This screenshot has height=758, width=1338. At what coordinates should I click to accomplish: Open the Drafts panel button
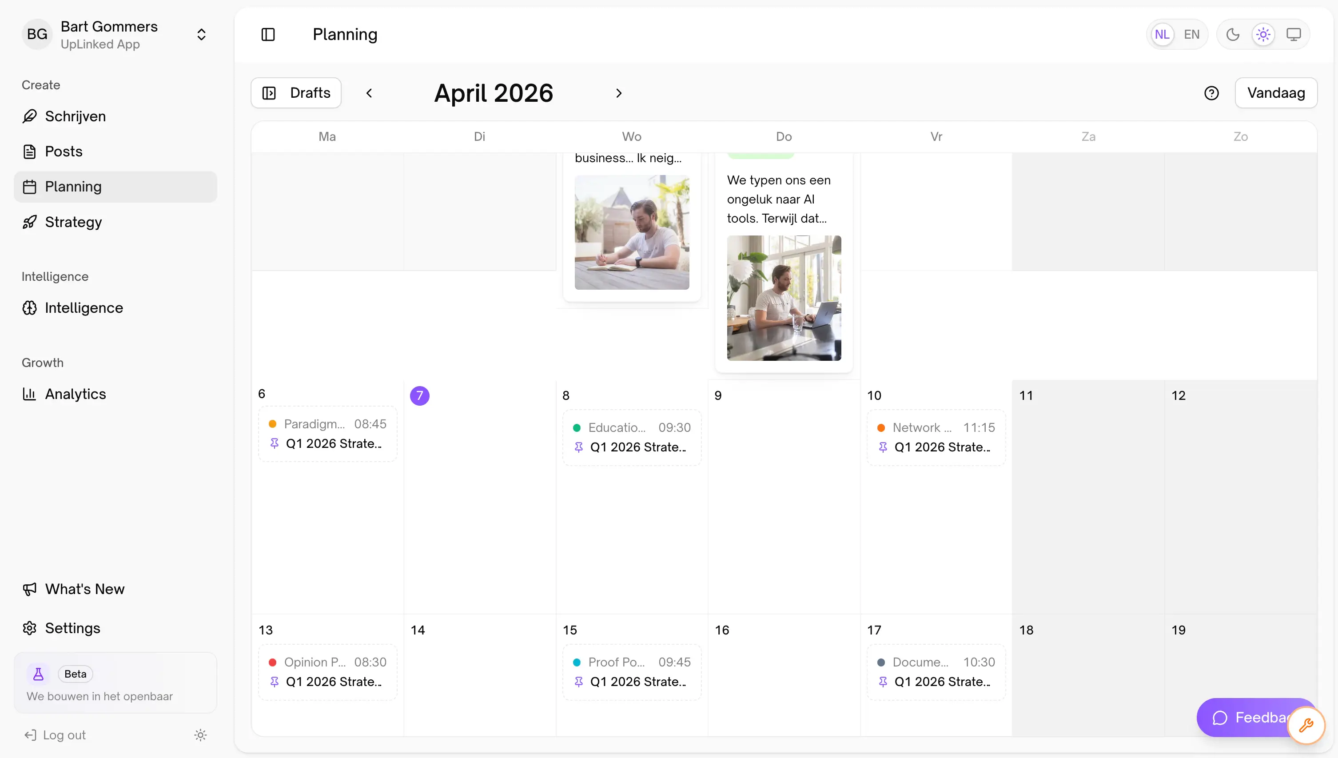point(295,93)
